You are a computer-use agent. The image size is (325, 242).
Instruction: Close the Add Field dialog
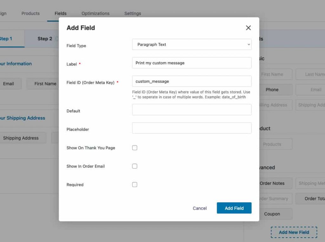pyautogui.click(x=248, y=28)
